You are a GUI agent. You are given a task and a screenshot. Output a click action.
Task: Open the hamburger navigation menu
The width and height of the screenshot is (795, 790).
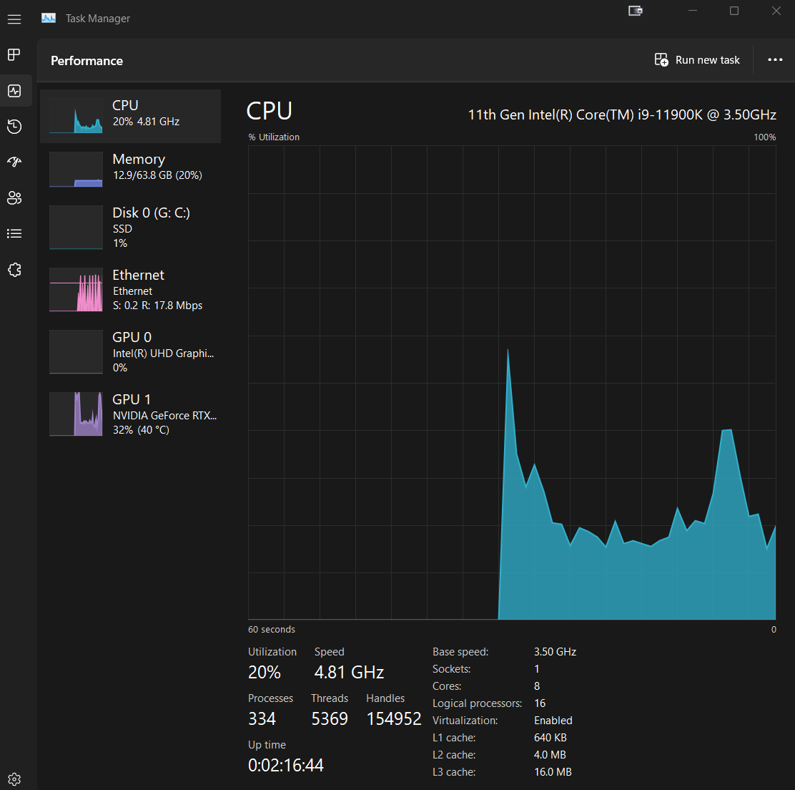[14, 19]
